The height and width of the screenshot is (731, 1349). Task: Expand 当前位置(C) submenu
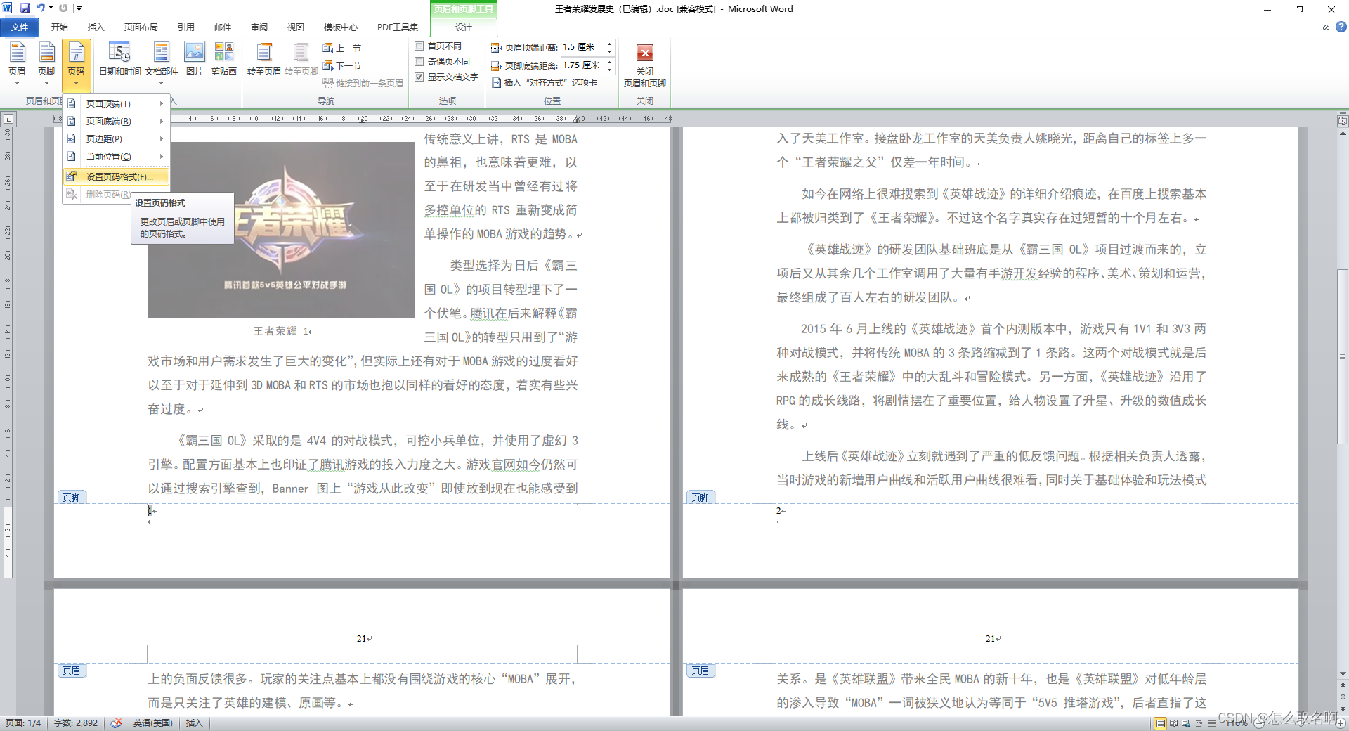tap(117, 157)
